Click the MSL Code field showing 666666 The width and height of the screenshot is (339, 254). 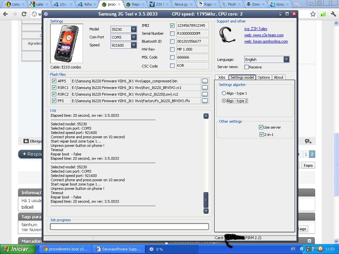click(x=192, y=57)
